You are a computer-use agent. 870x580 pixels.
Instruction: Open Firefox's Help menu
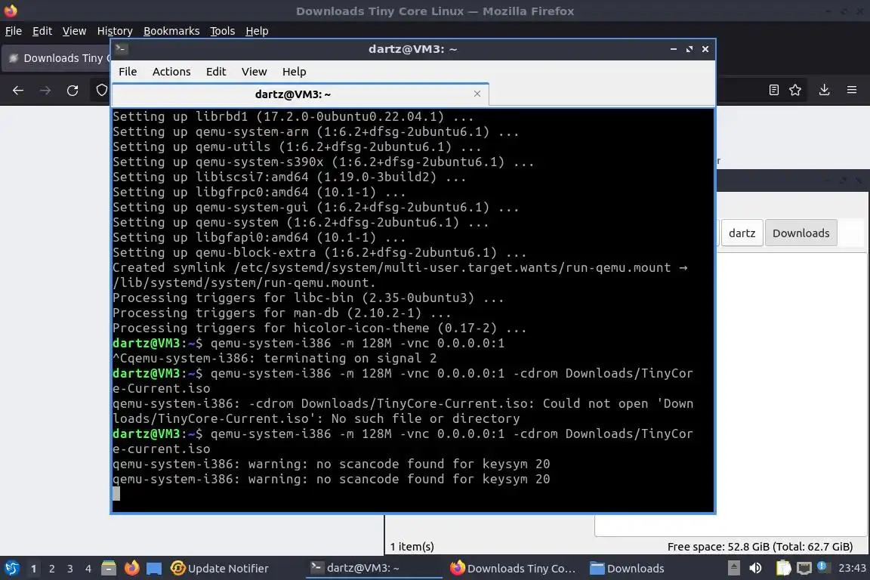coord(257,31)
